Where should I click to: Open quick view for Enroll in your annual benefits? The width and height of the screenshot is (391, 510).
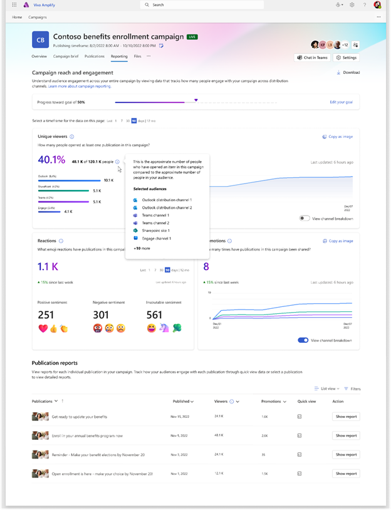[x=300, y=435]
